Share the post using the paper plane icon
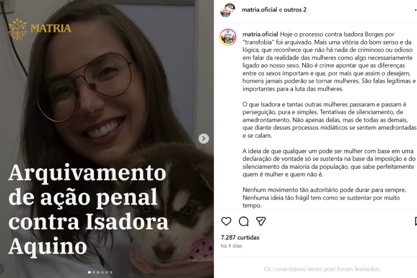The height and width of the screenshot is (278, 417). (261, 221)
